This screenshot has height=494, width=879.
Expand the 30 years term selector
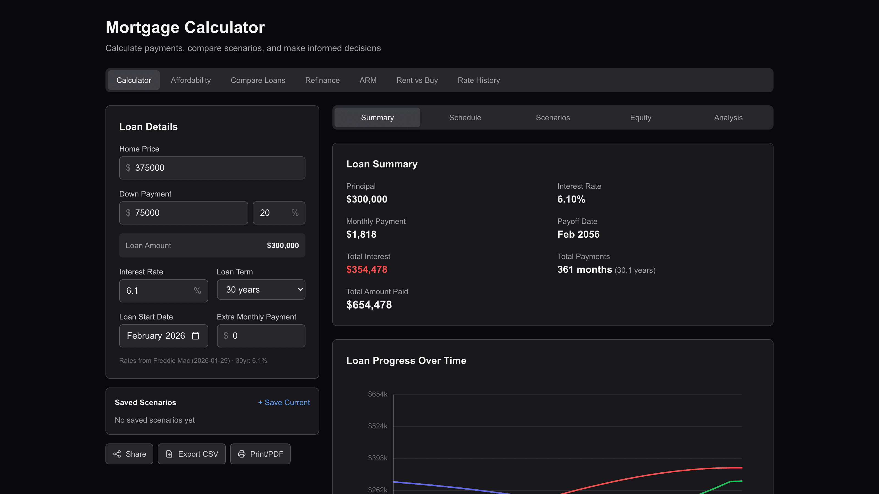pos(261,290)
